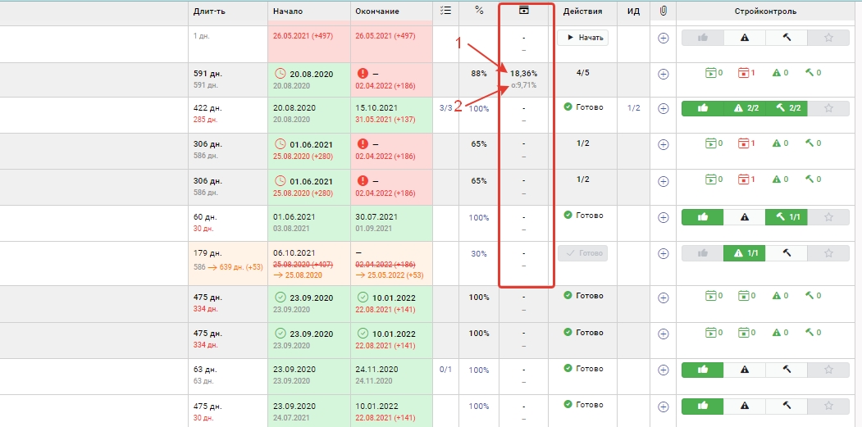Image resolution: width=862 pixels, height=427 pixels.
Task: Click the 30% progress value
Action: [x=479, y=253]
